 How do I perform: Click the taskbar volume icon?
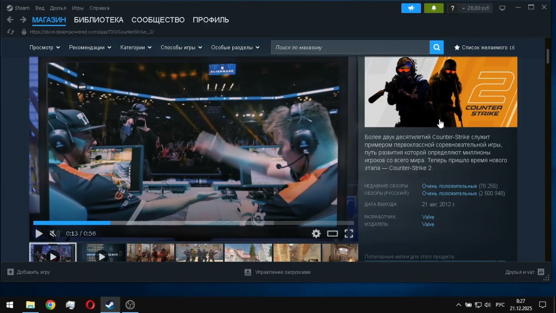[487, 305]
